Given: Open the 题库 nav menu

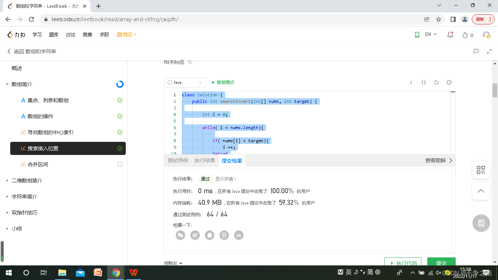Looking at the screenshot, I should point(54,35).
